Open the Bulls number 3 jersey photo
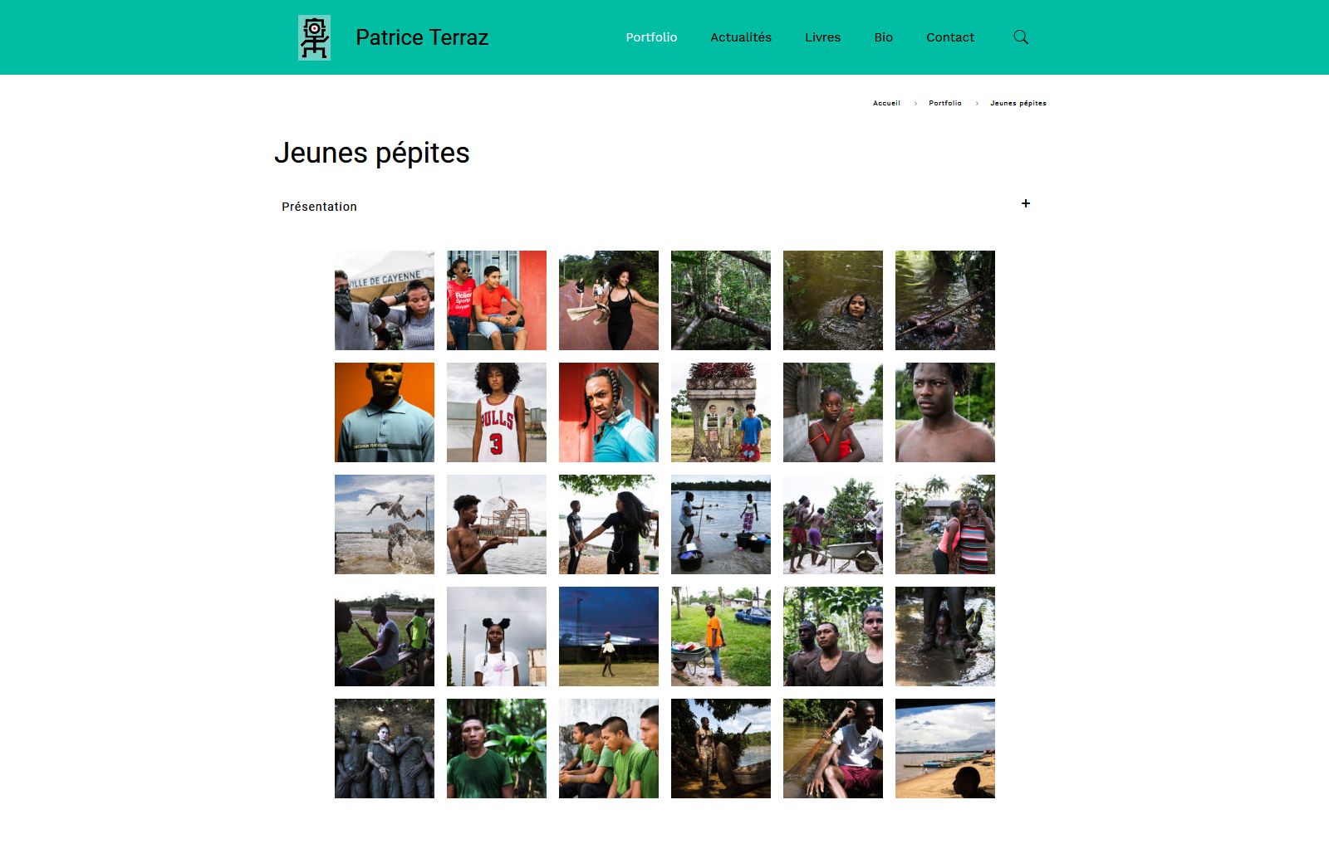This screenshot has height=868, width=1329. click(497, 412)
